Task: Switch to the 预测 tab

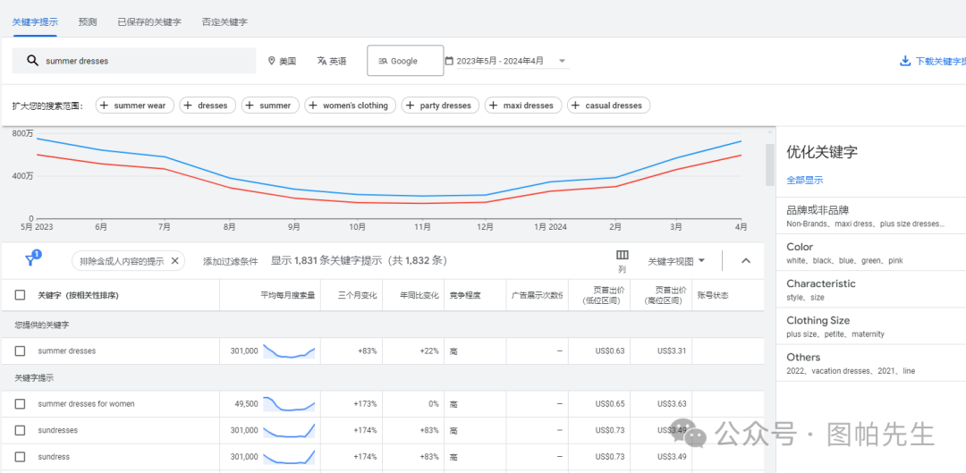Action: tap(88, 21)
